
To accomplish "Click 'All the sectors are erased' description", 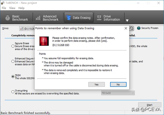I will [x=47, y=93].
